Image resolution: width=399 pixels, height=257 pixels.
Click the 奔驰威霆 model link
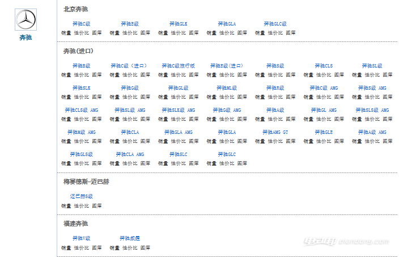click(x=130, y=238)
